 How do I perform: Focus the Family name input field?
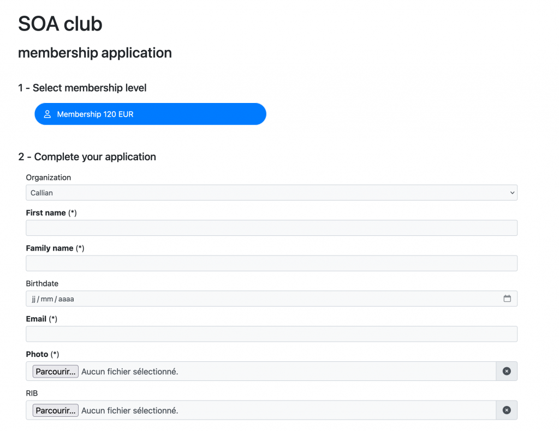coord(271,263)
